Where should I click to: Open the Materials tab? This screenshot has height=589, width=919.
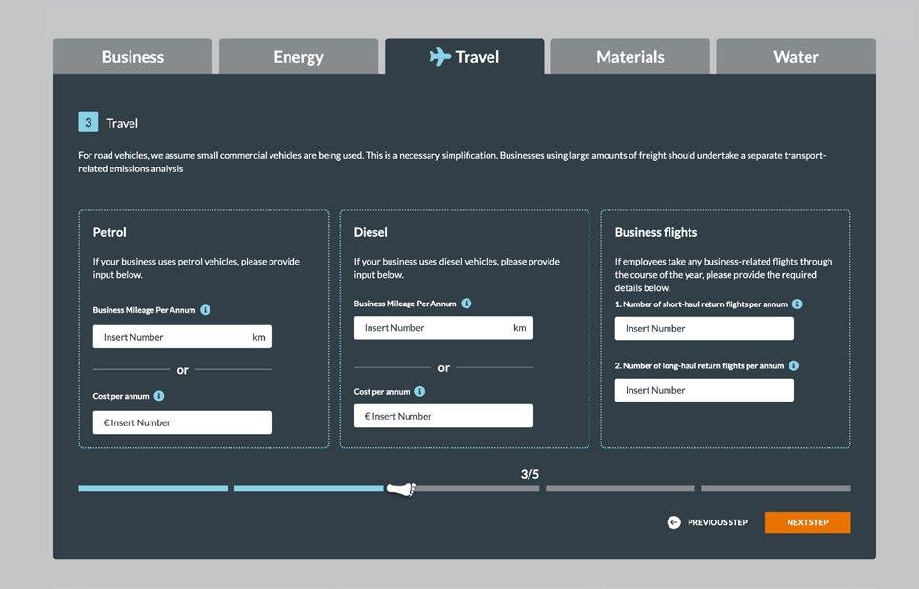(x=629, y=56)
